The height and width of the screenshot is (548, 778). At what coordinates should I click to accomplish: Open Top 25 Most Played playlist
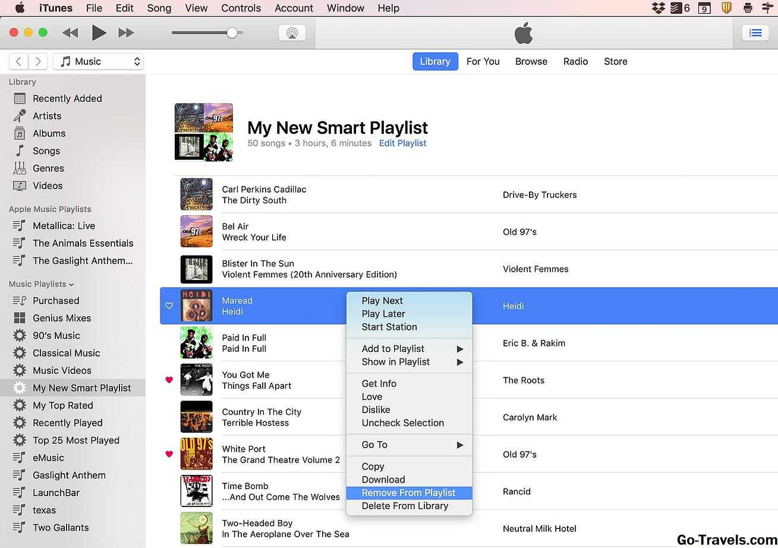pos(76,440)
